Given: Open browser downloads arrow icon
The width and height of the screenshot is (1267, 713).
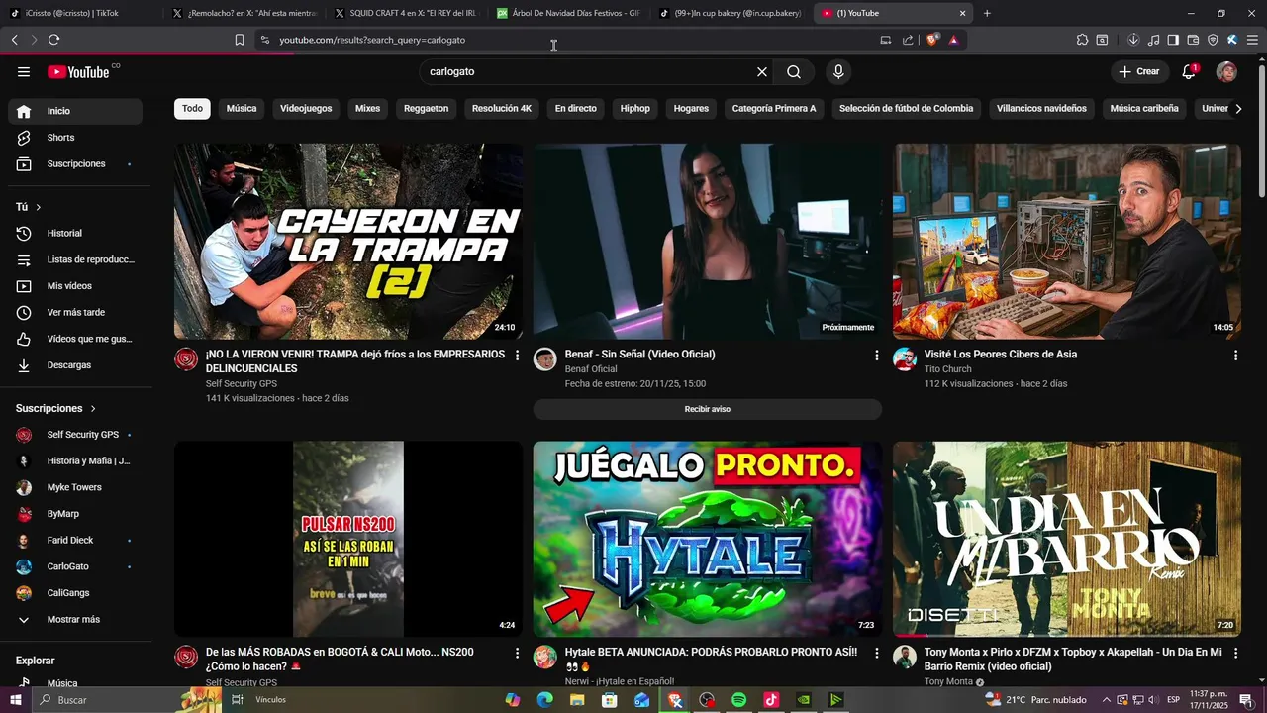Looking at the screenshot, I should click(x=1133, y=40).
